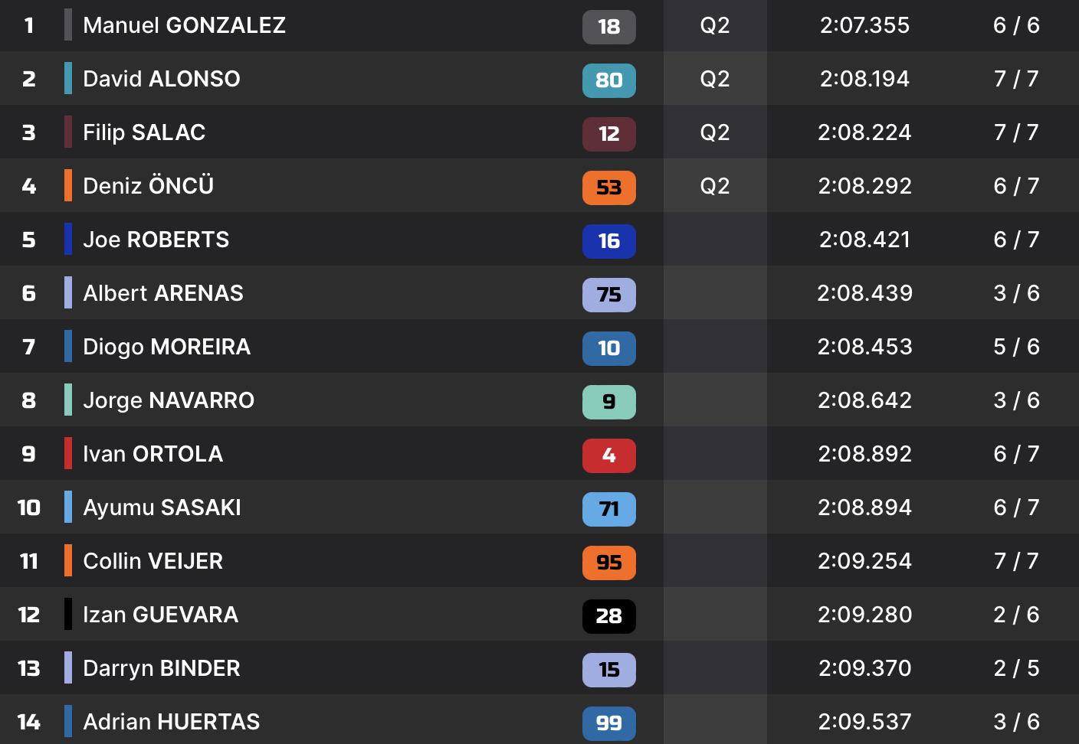
Task: Click the red number 4 badge
Action: coord(608,455)
